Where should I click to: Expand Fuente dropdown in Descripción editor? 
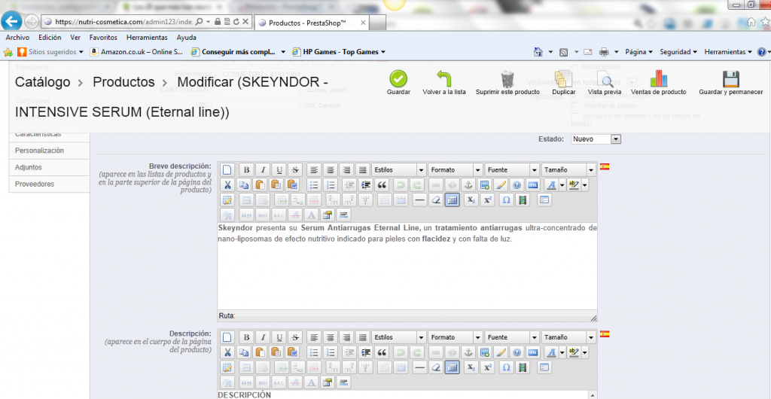512,337
